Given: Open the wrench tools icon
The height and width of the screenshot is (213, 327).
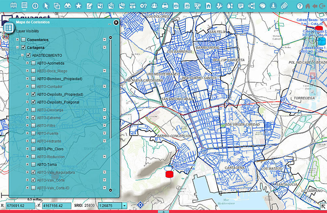Looking at the screenshot, I should tap(219, 6).
